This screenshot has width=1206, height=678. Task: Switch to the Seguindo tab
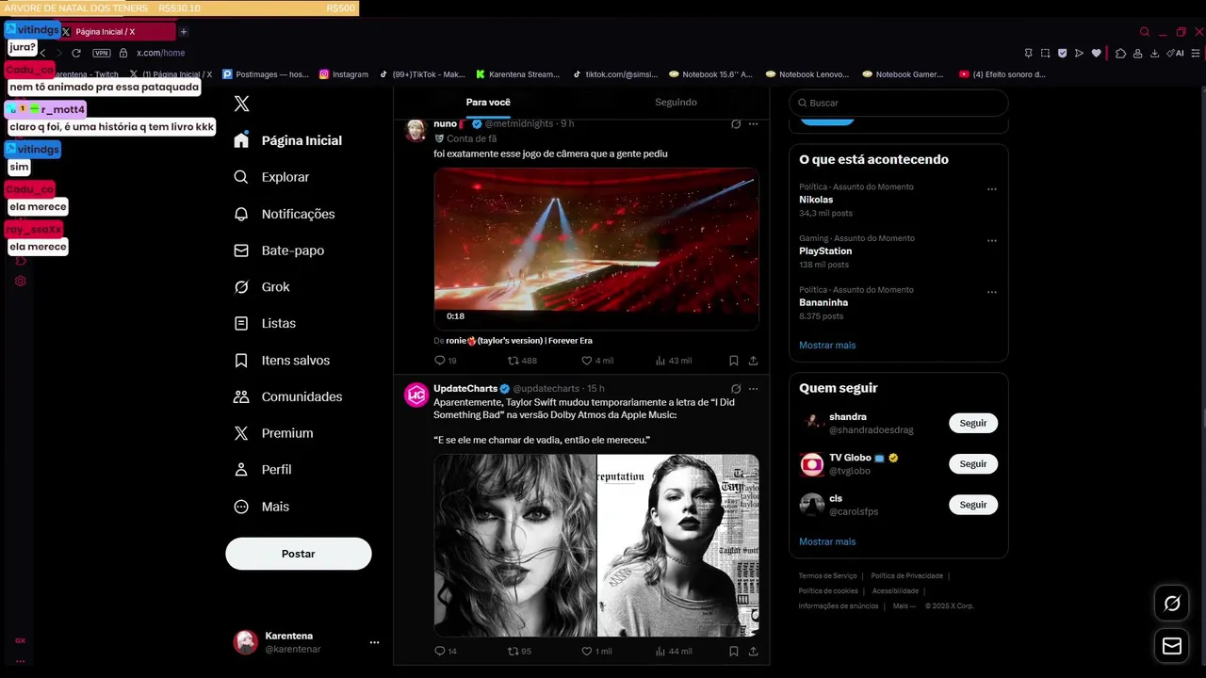[676, 102]
